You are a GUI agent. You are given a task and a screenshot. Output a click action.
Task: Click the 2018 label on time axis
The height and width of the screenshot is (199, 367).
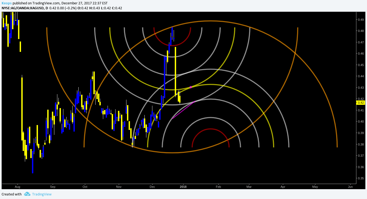(183, 187)
